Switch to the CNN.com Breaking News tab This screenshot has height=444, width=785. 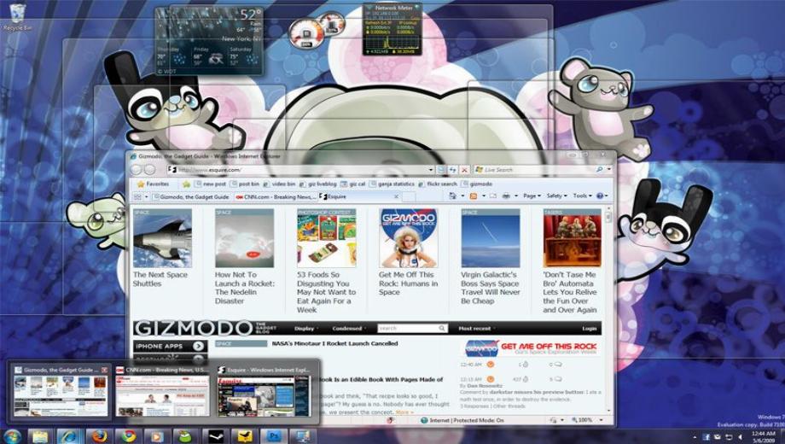(x=275, y=197)
